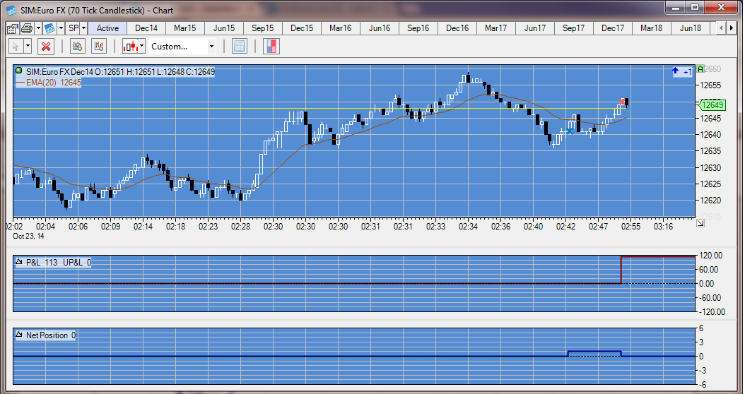
Task: Close the chart window
Action: 721,8
